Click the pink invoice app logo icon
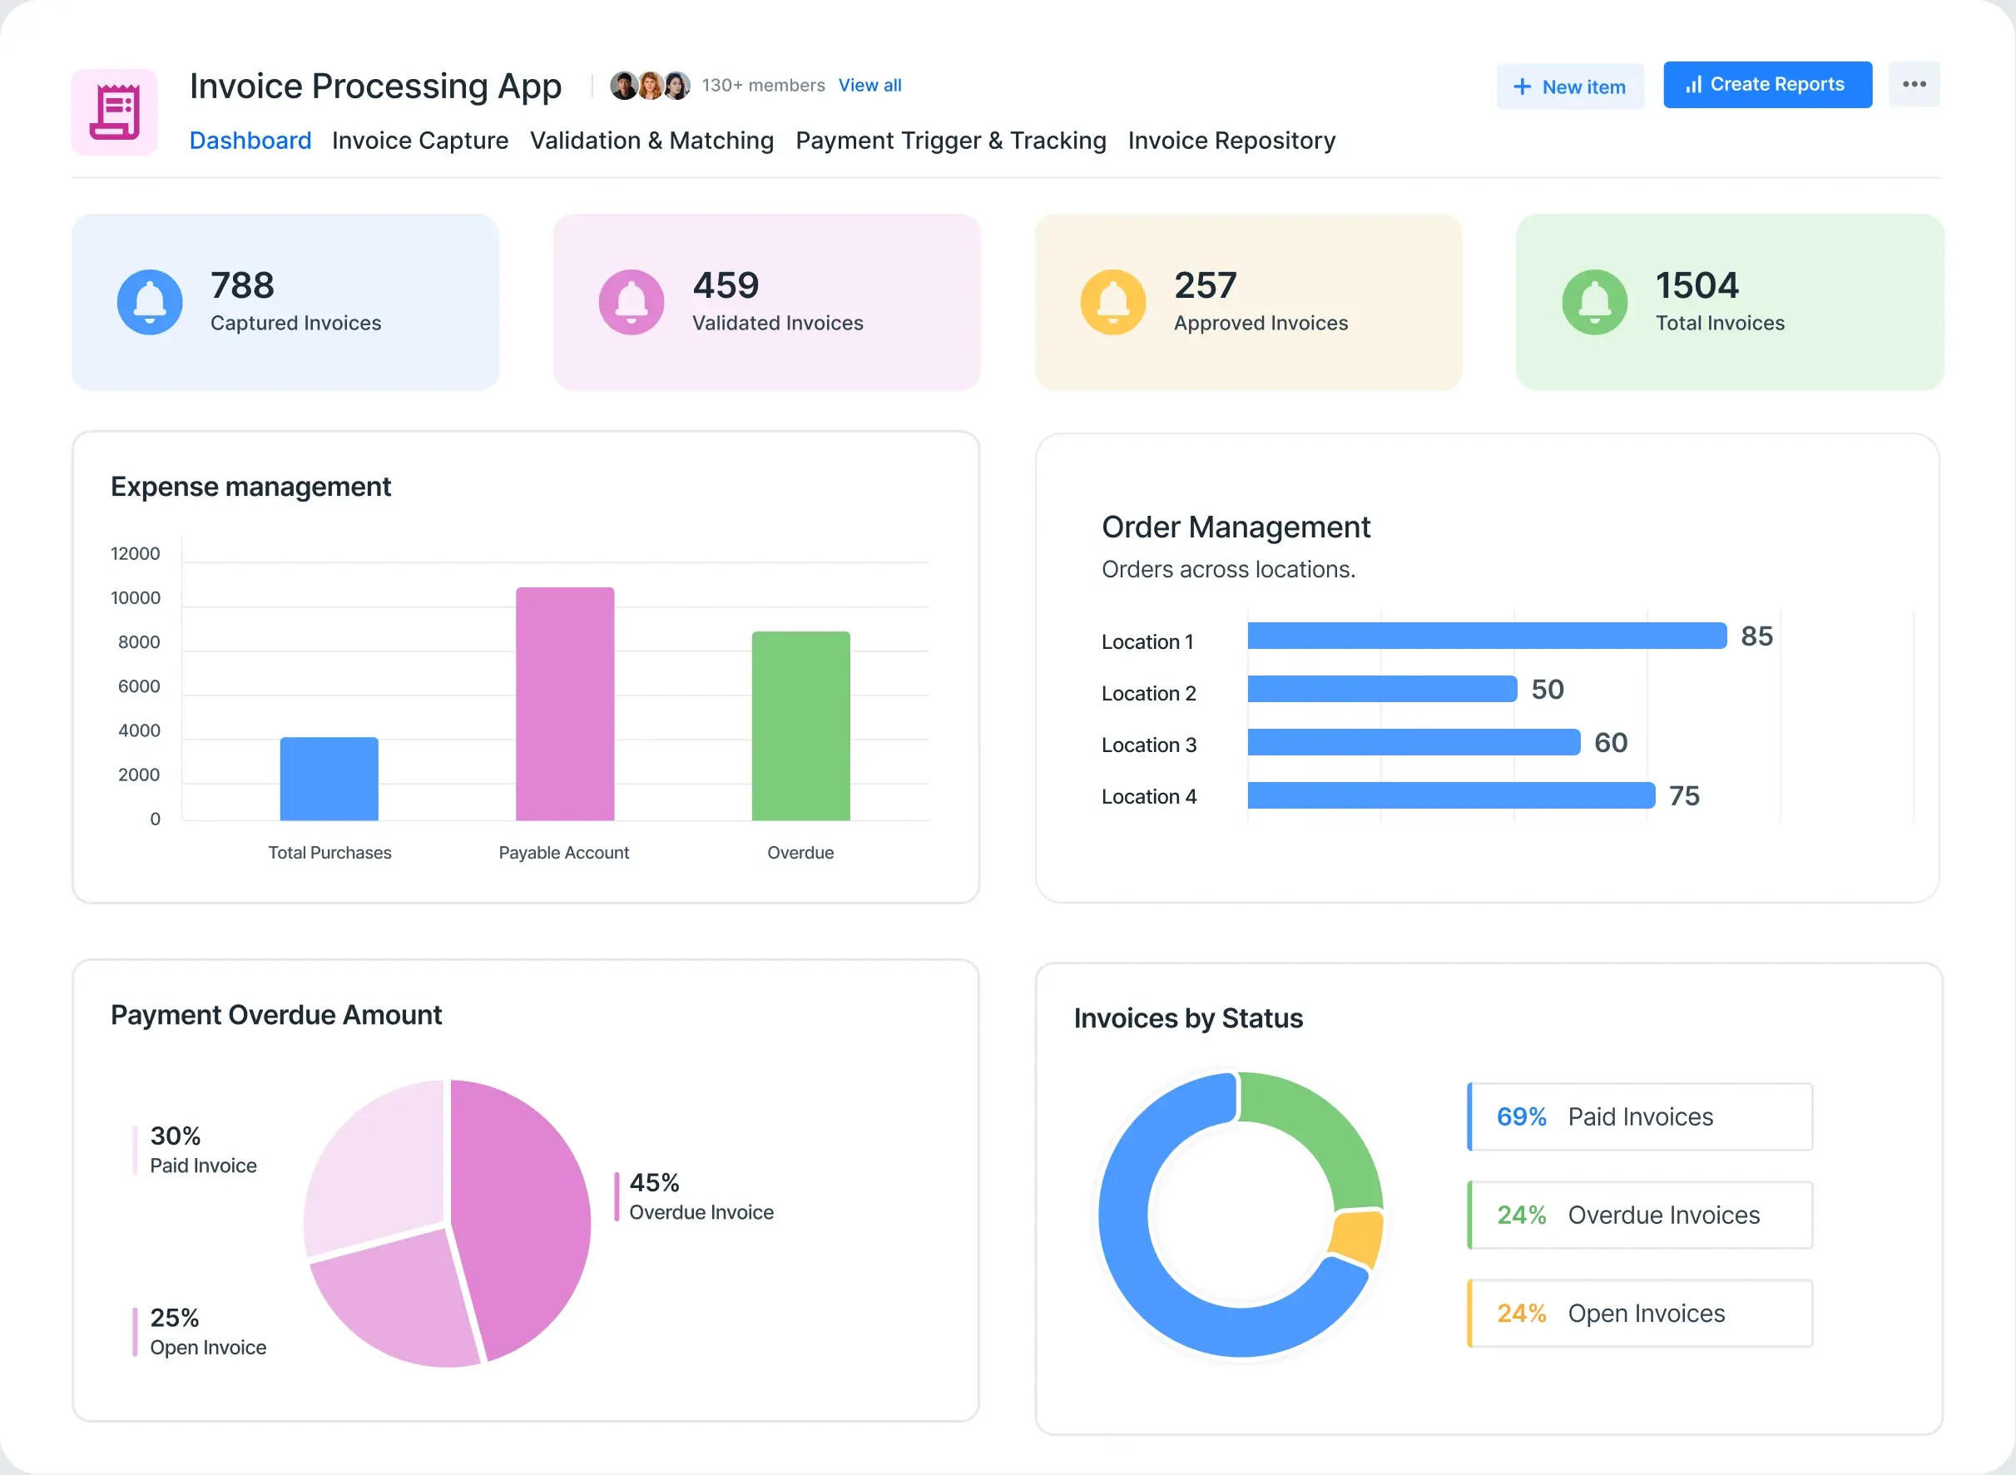The width and height of the screenshot is (2016, 1475). pos(114,112)
